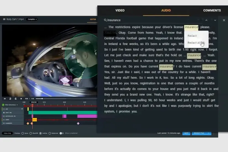This screenshot has width=228, height=152.
Task: Click the green Filter Detections count badge
Action: [x=3, y=105]
